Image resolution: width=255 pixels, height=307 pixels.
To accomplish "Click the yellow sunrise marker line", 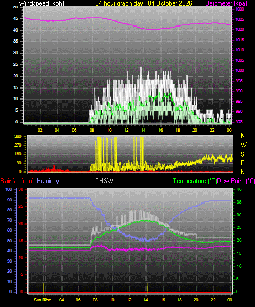I will pos(43,288).
